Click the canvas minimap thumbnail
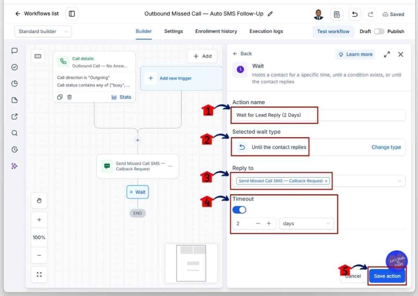 point(191,263)
